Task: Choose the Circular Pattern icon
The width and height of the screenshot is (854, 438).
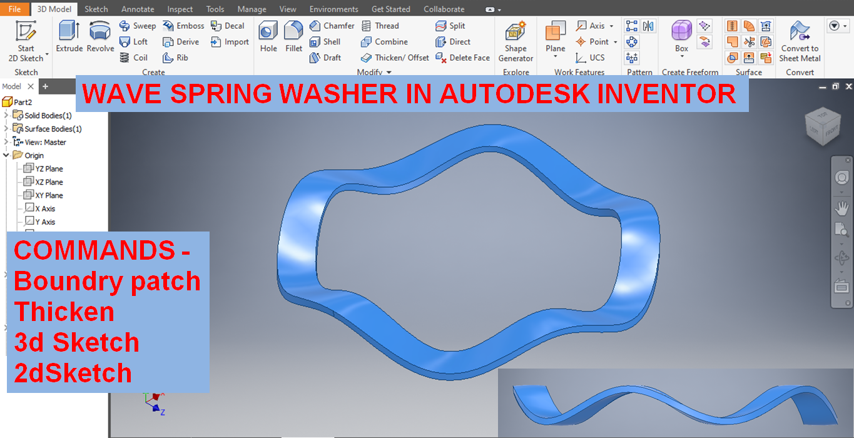Action: (x=632, y=42)
